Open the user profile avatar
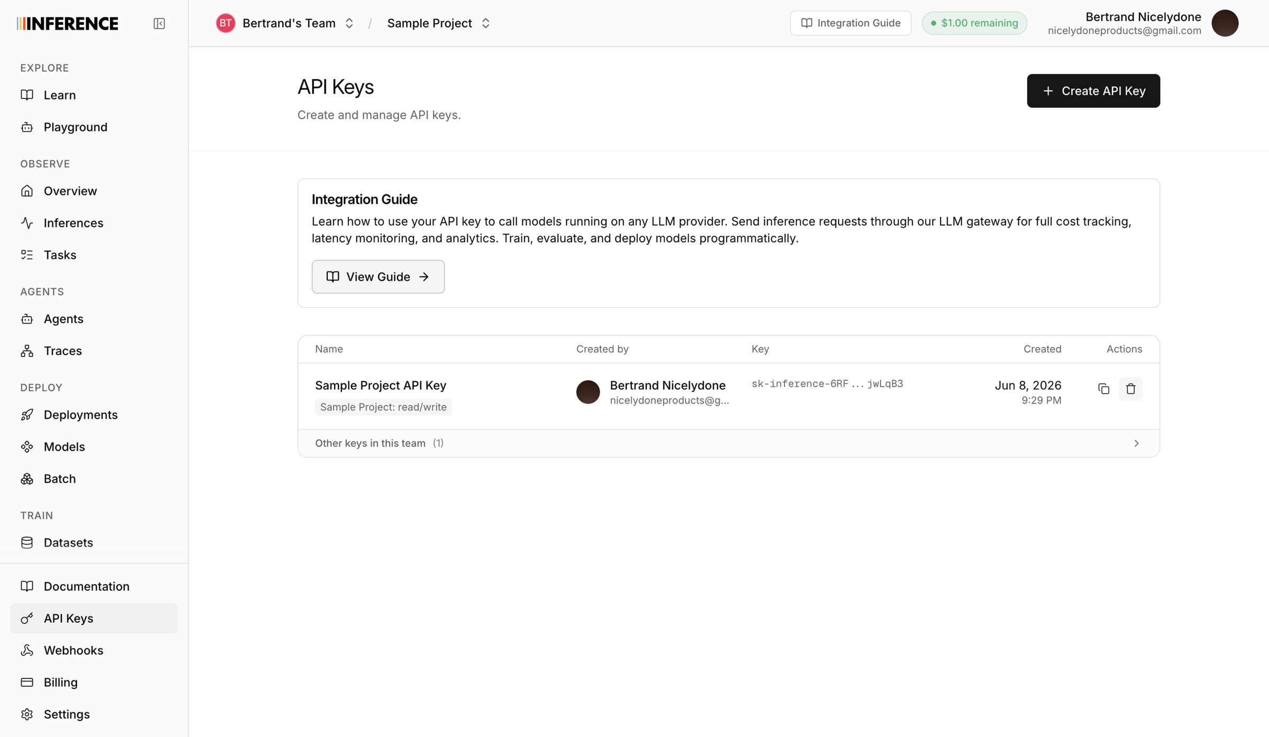 pos(1225,23)
